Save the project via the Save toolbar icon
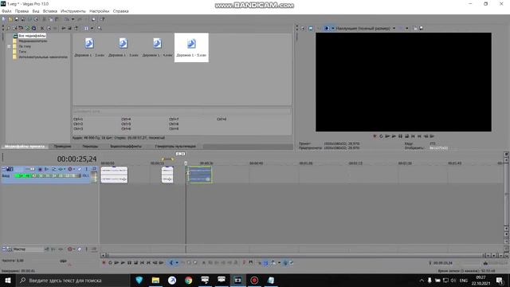Screen dimensions: 510x287 pos(17,19)
